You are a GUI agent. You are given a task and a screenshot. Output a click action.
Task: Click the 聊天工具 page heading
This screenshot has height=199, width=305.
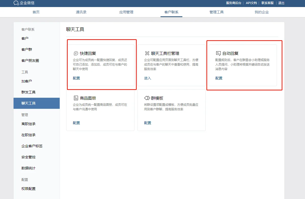[x=75, y=29]
